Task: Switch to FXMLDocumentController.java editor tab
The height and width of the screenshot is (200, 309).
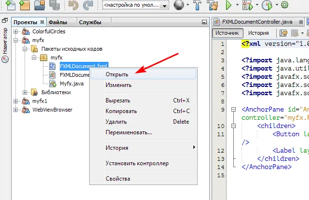Action: click(x=257, y=22)
